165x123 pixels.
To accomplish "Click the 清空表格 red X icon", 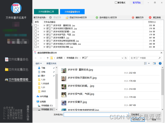I will pos(150,18).
